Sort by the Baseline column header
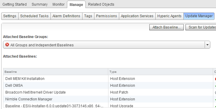Image resolution: width=216 pixels, height=109 pixels. [56, 72]
